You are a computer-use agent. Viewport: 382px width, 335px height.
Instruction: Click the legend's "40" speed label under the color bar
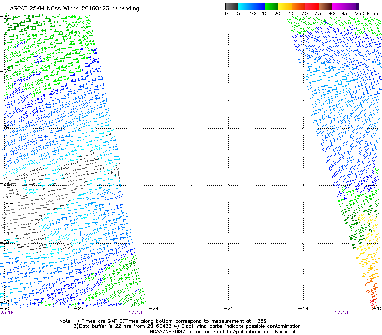pos(331,14)
